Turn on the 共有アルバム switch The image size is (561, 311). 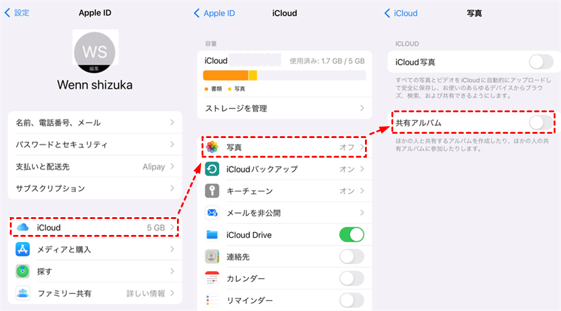tap(541, 123)
